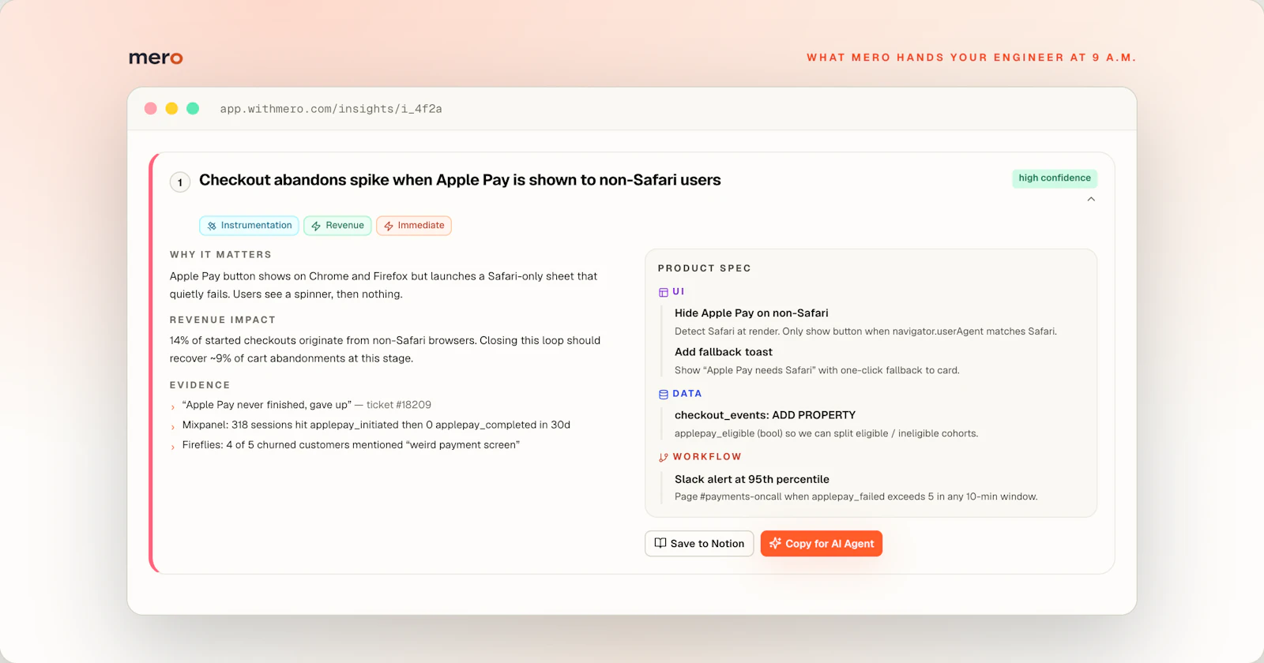Click the bullet arrow beside the Fireflies evidence

[x=173, y=448]
